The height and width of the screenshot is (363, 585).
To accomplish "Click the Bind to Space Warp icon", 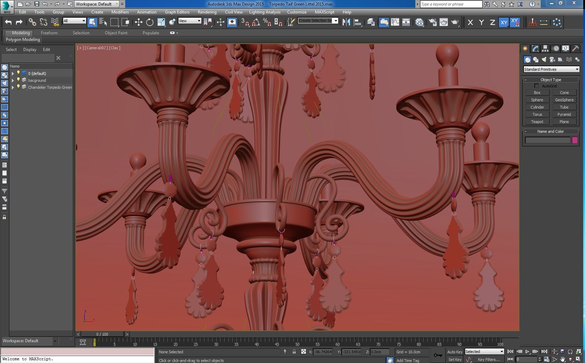I will 55,22.
